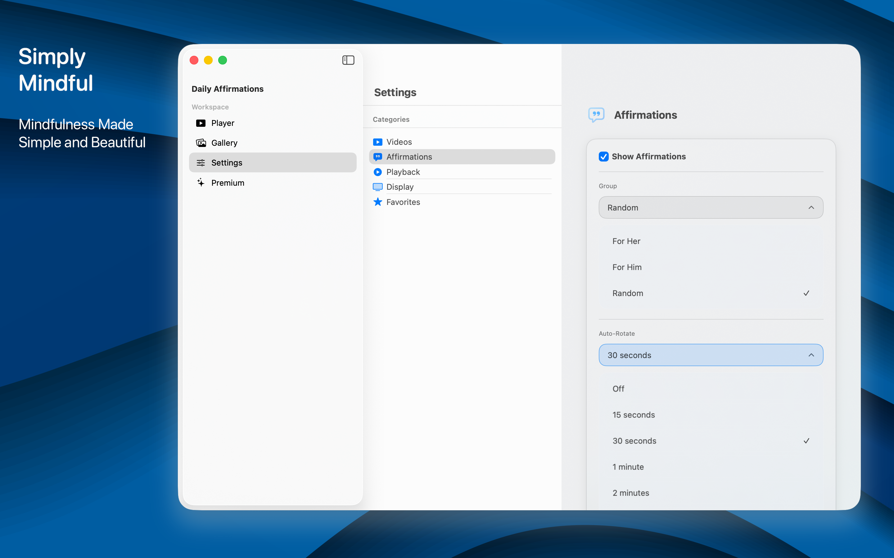The height and width of the screenshot is (558, 894).
Task: Select the Videos category icon
Action: (377, 142)
